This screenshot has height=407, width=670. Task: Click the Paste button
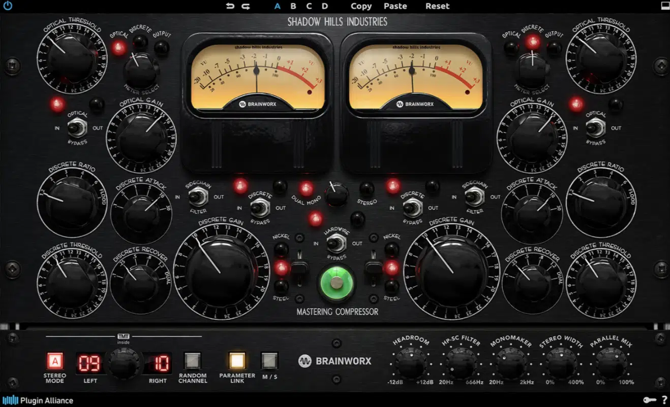point(395,6)
